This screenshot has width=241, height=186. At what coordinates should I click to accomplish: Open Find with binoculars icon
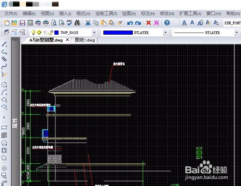click(x=77, y=23)
